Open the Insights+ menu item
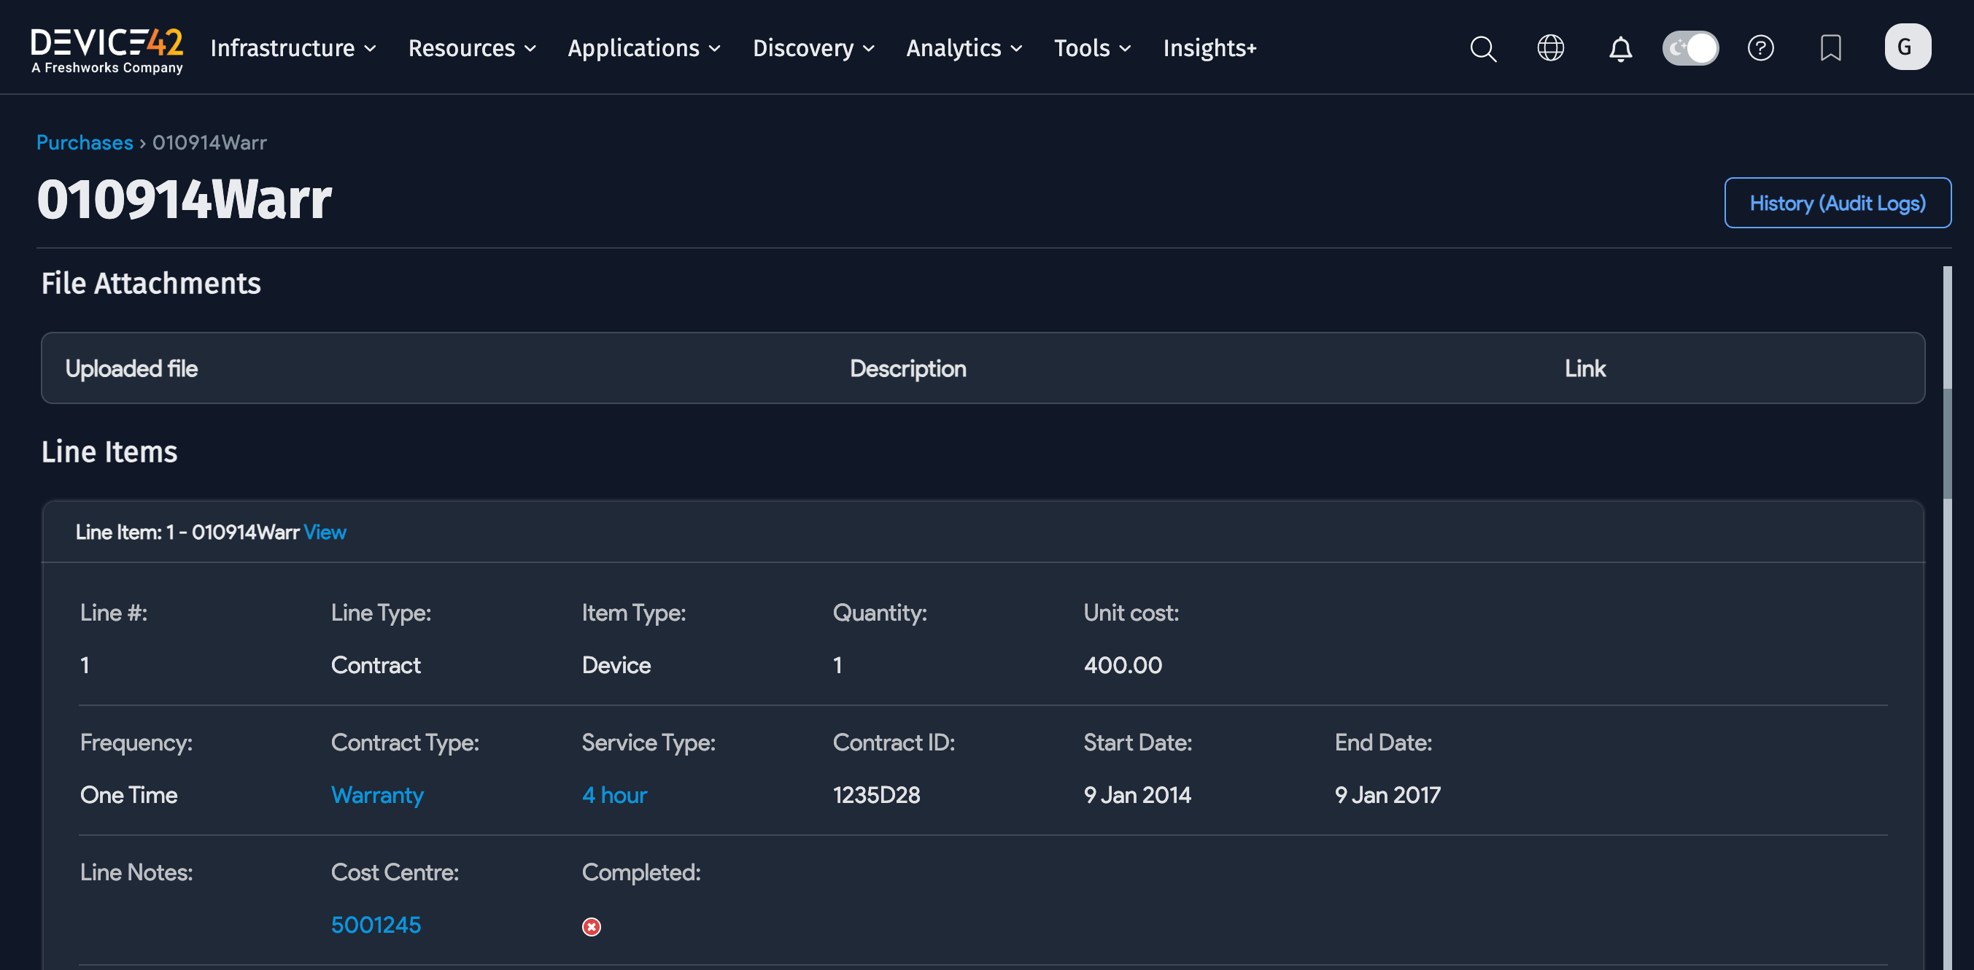This screenshot has width=1974, height=970. coord(1209,48)
